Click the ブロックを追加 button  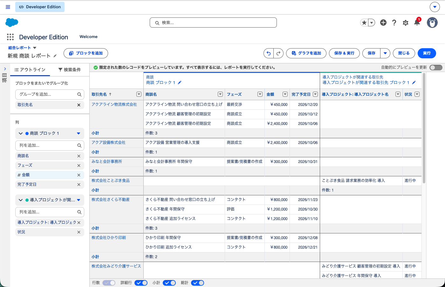point(86,53)
